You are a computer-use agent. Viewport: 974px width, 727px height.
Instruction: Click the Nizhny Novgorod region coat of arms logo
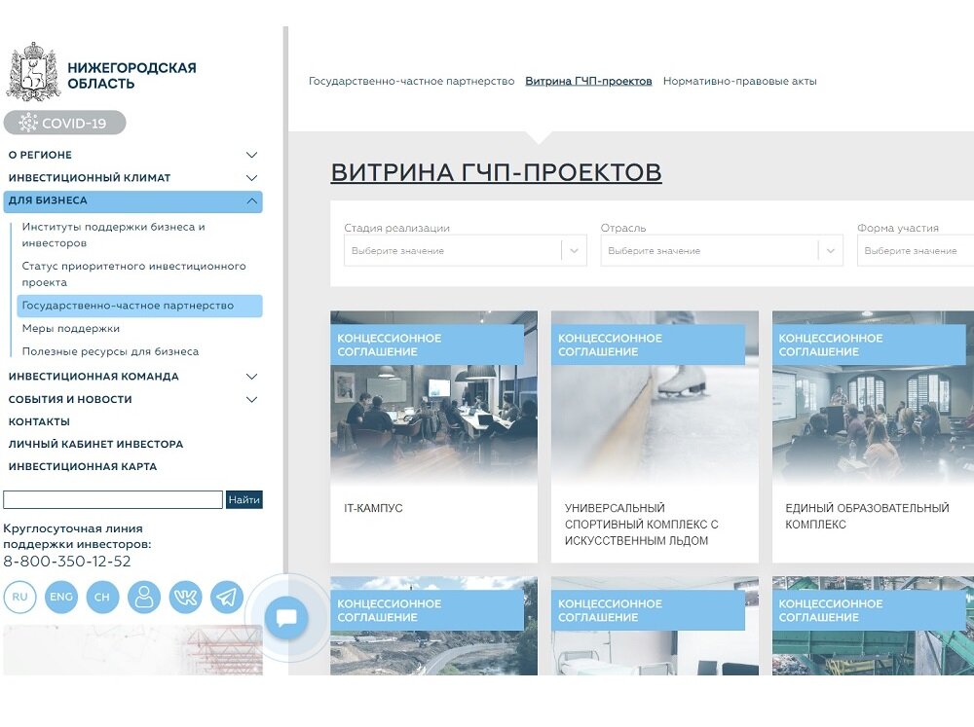[33, 72]
